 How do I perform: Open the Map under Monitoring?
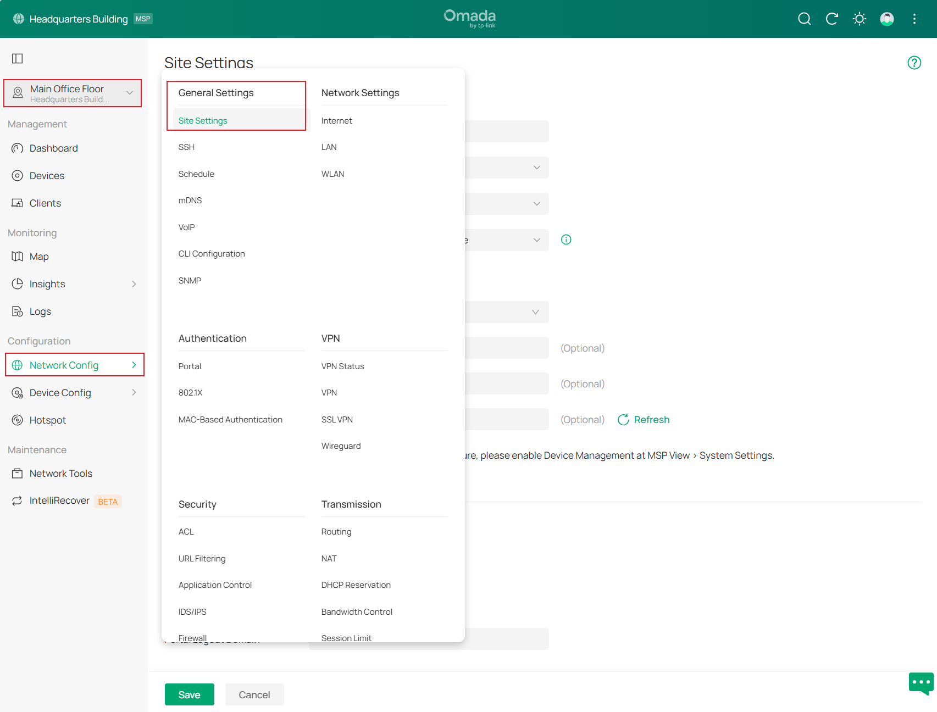pos(38,256)
